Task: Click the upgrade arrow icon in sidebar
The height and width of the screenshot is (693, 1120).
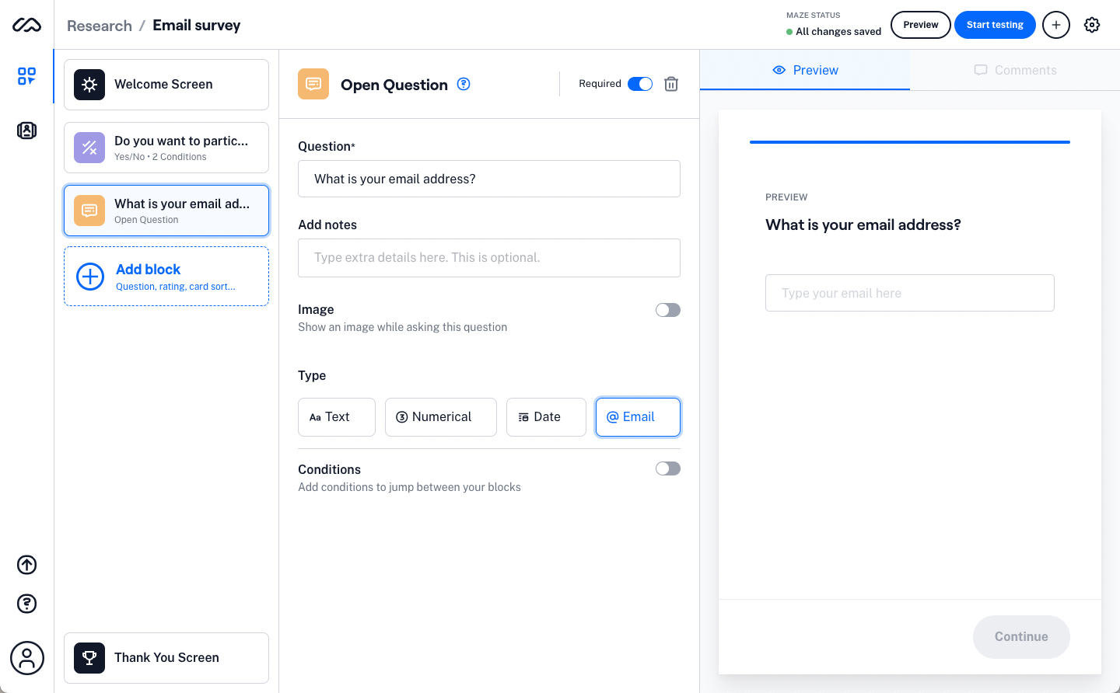Action: coord(26,565)
